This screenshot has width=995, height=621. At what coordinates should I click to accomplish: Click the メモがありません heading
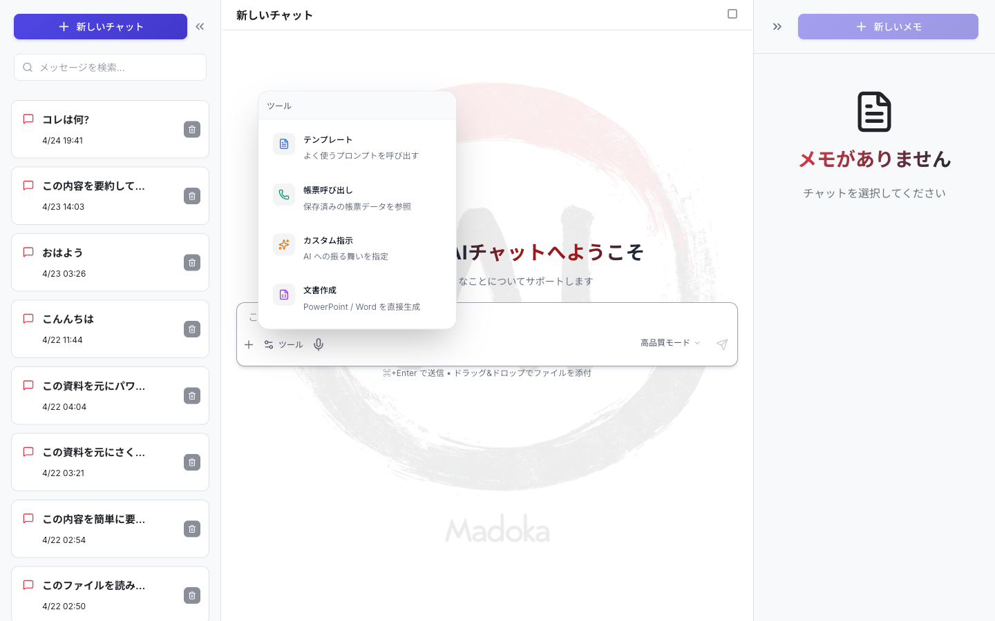[874, 159]
